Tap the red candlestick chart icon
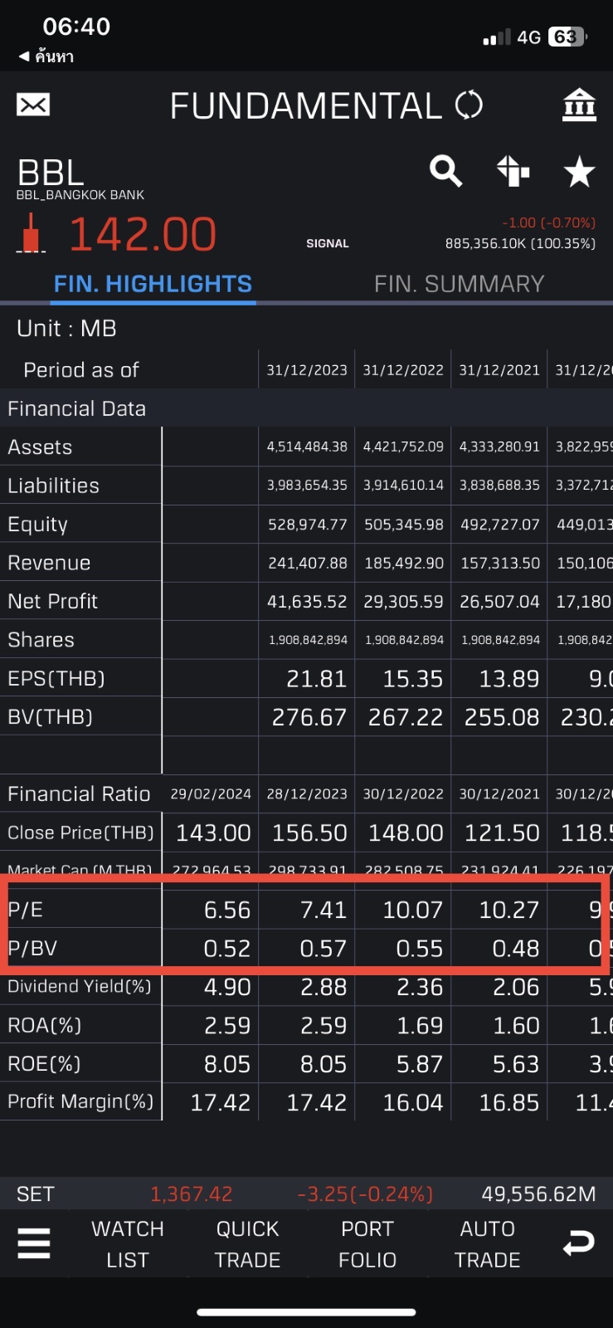 tap(32, 233)
